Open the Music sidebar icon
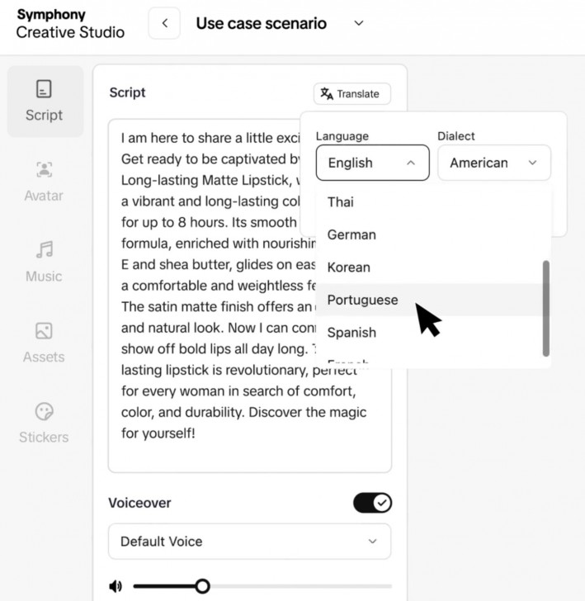585x601 pixels. click(45, 250)
